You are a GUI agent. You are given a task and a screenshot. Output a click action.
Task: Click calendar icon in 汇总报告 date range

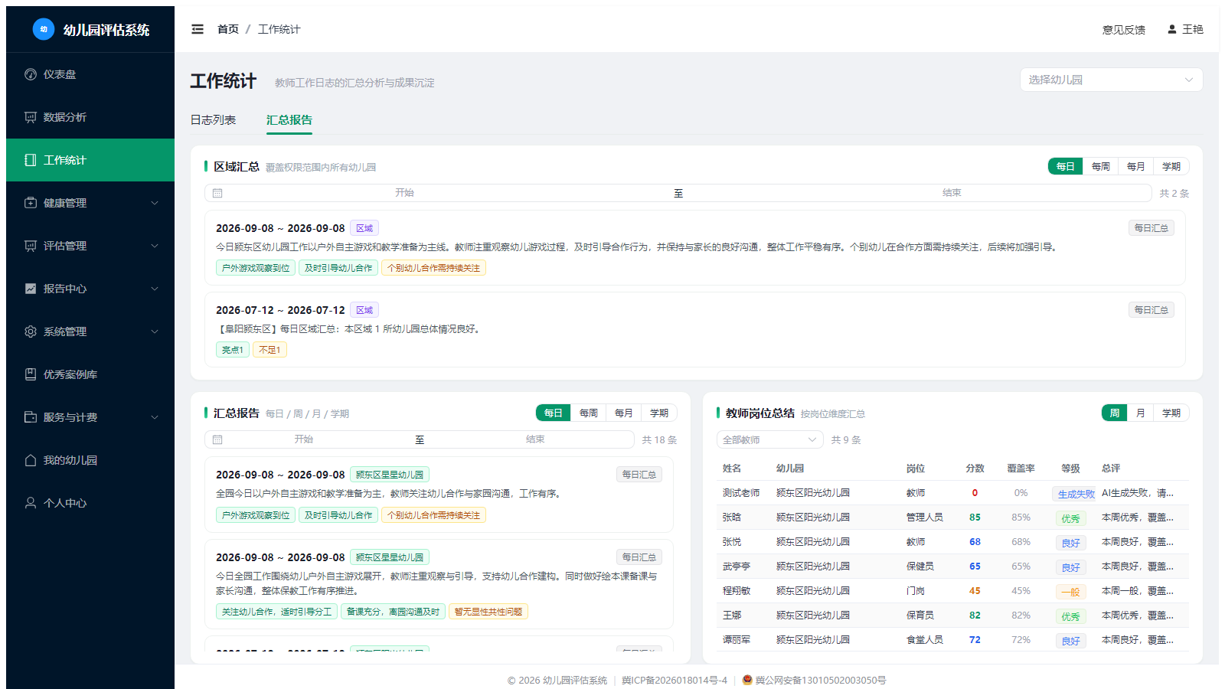tap(217, 439)
